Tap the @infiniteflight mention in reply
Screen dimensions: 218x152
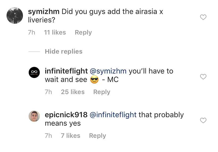click(113, 115)
